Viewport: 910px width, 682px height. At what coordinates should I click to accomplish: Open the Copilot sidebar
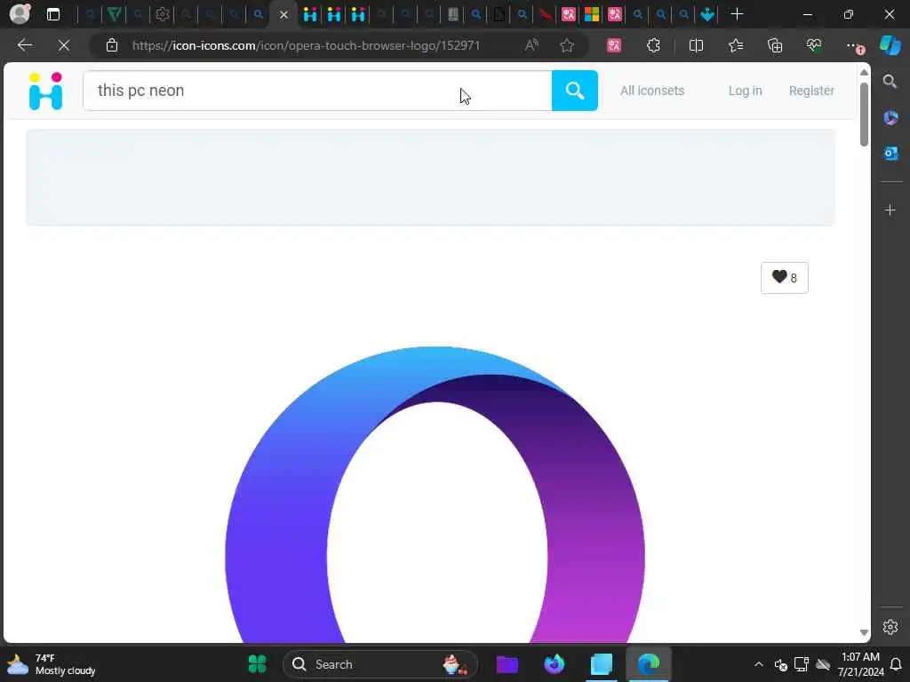(x=890, y=45)
